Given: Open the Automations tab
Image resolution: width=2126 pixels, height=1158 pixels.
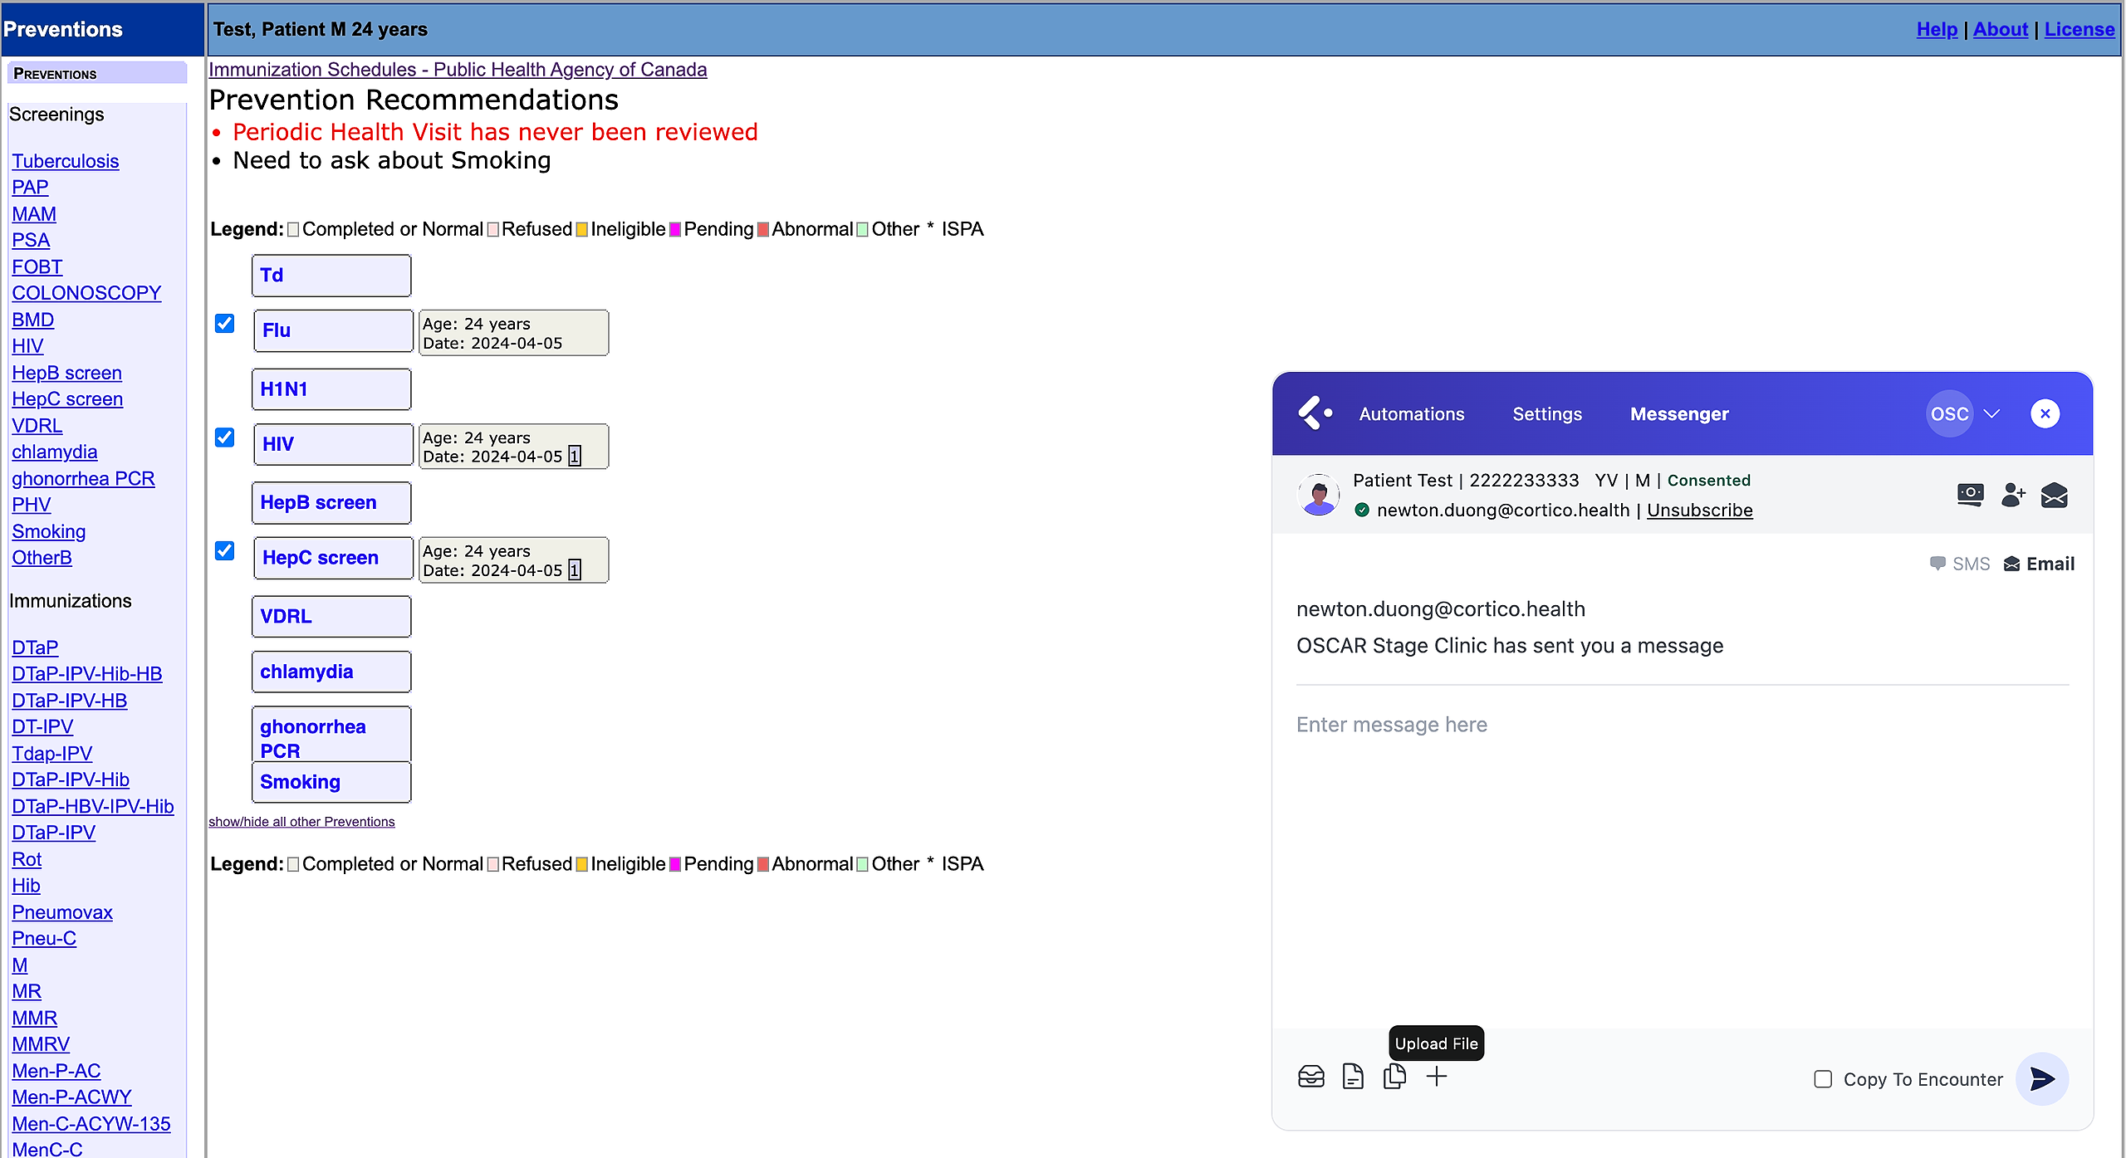Looking at the screenshot, I should click(x=1411, y=414).
